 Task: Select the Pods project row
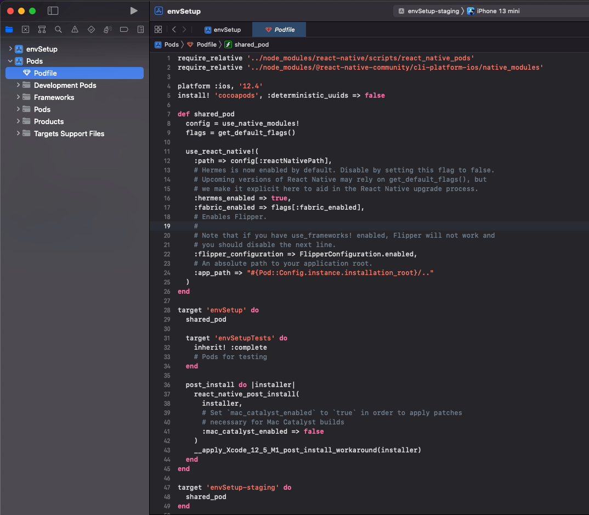tap(75, 61)
